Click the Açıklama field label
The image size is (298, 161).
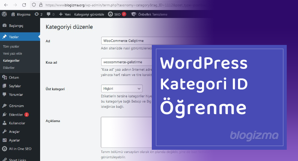click(53, 121)
